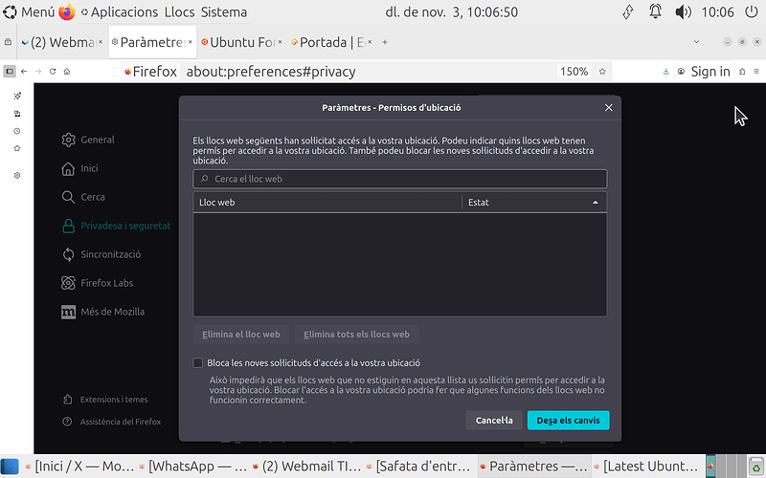Open the system volume speaker icon
The width and height of the screenshot is (766, 478).
pyautogui.click(x=683, y=12)
